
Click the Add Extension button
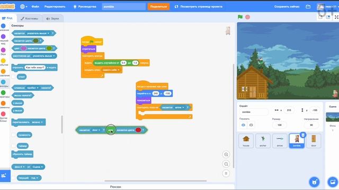(x=4, y=176)
